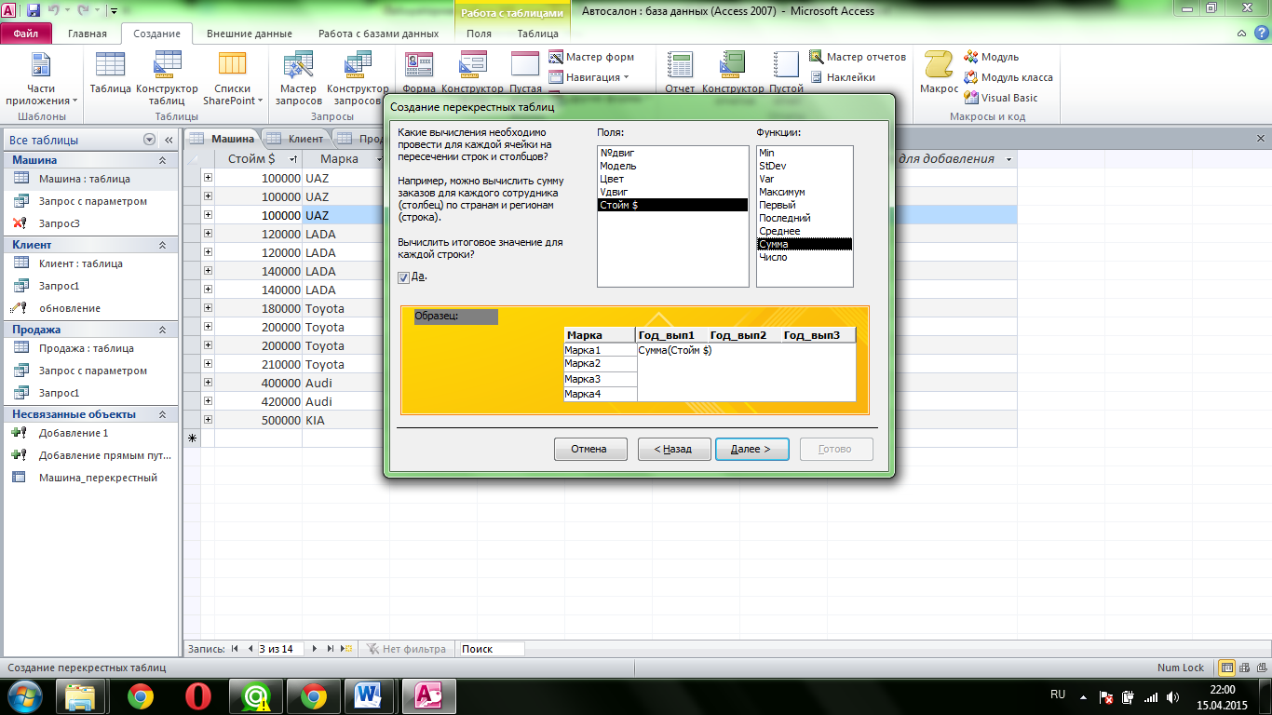Viewport: 1272px width, 715px height.
Task: Switch to datasheet view in the status bar
Action: click(1226, 668)
